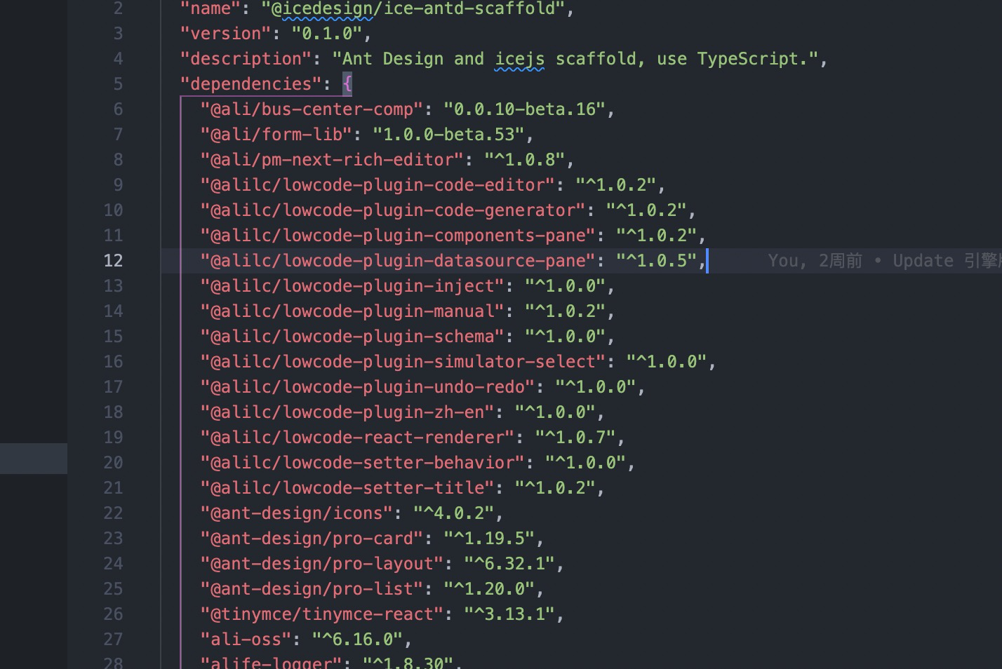Screen dimensions: 1002x669
Task: Click the "description" key on line 4
Action: click(x=246, y=59)
